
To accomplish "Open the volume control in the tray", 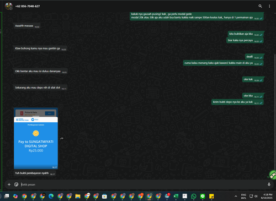I will tap(256, 196).
